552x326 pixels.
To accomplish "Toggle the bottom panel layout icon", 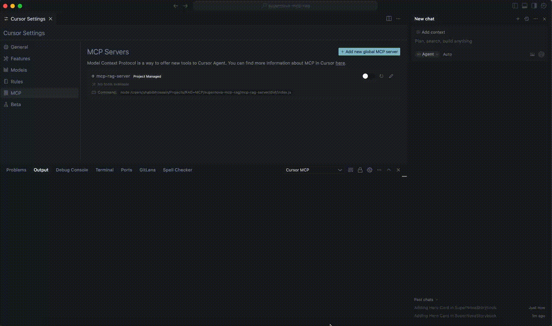I will point(525,6).
